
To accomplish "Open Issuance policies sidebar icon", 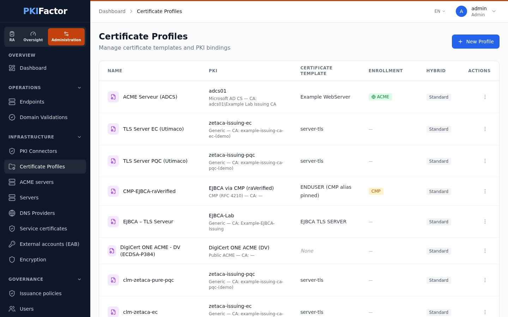I will click(12, 293).
